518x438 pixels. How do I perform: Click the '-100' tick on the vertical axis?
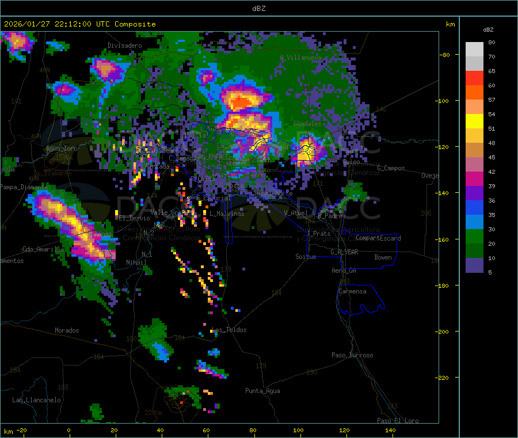[x=441, y=101]
